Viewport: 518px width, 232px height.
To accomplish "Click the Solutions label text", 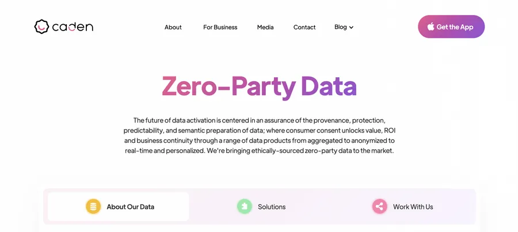I will (x=272, y=207).
